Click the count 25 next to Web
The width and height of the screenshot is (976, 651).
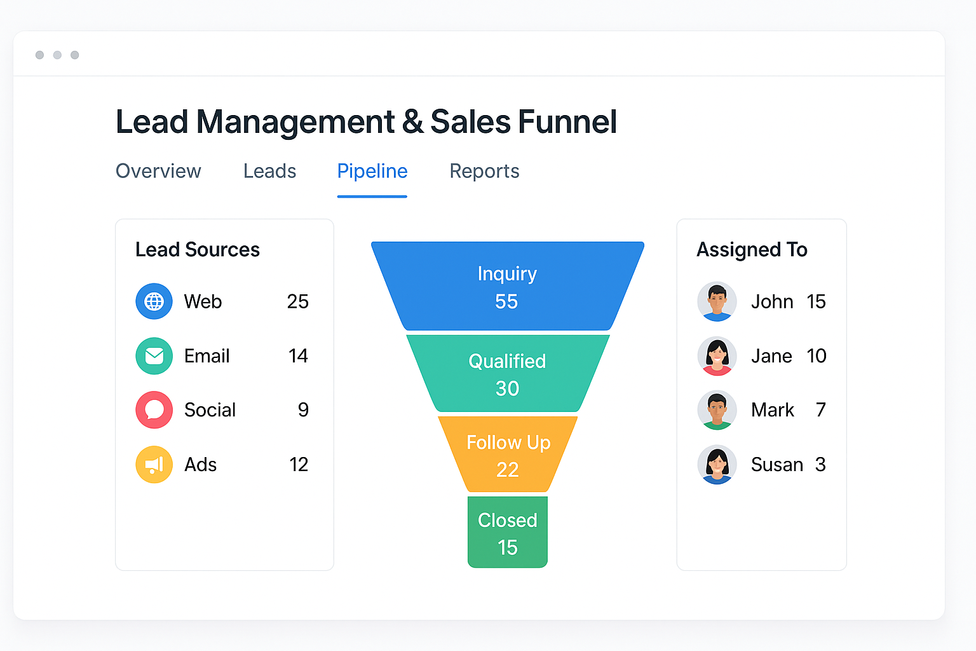coord(298,301)
